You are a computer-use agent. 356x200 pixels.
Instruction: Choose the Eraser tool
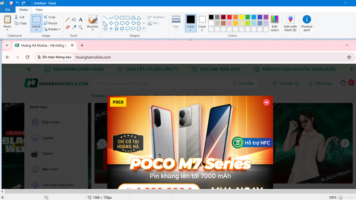(68, 27)
